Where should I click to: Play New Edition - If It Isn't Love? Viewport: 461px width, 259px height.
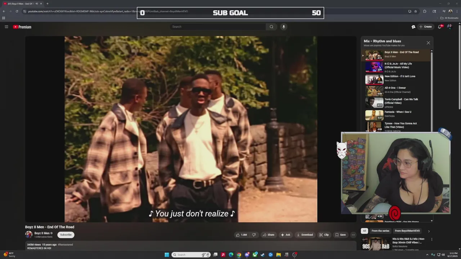tap(396, 79)
